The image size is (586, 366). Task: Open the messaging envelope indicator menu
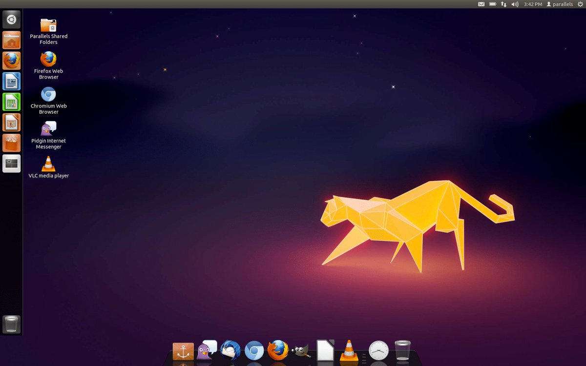coord(481,4)
